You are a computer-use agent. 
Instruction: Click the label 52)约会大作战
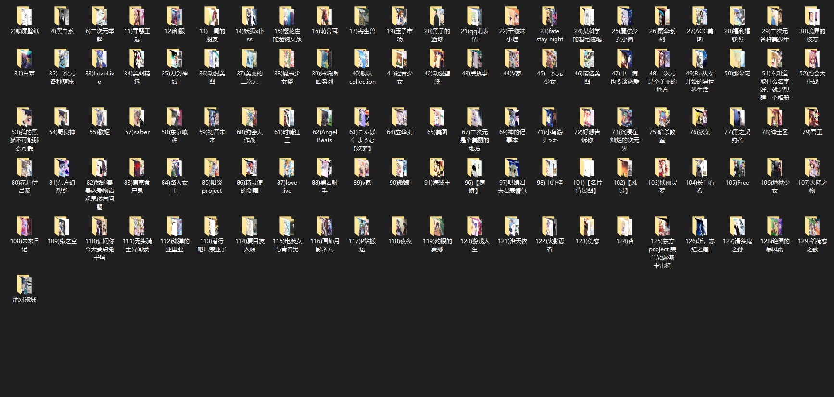click(x=812, y=78)
